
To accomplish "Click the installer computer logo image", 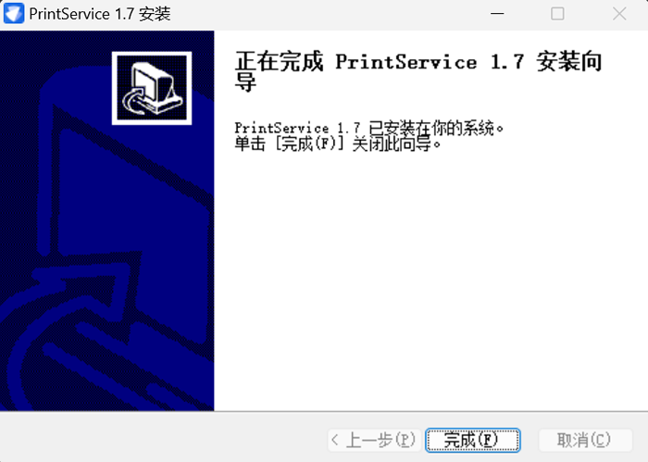I will pyautogui.click(x=152, y=88).
